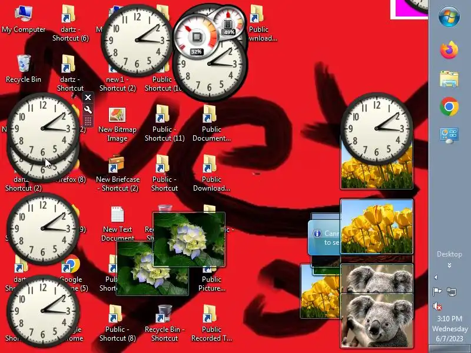This screenshot has height=353, width=471.
Task: Click the muted volume tray icon
Action: point(437,306)
